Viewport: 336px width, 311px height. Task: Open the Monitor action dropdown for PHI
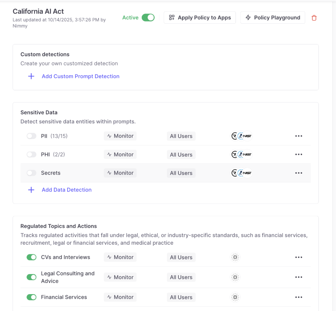click(120, 155)
